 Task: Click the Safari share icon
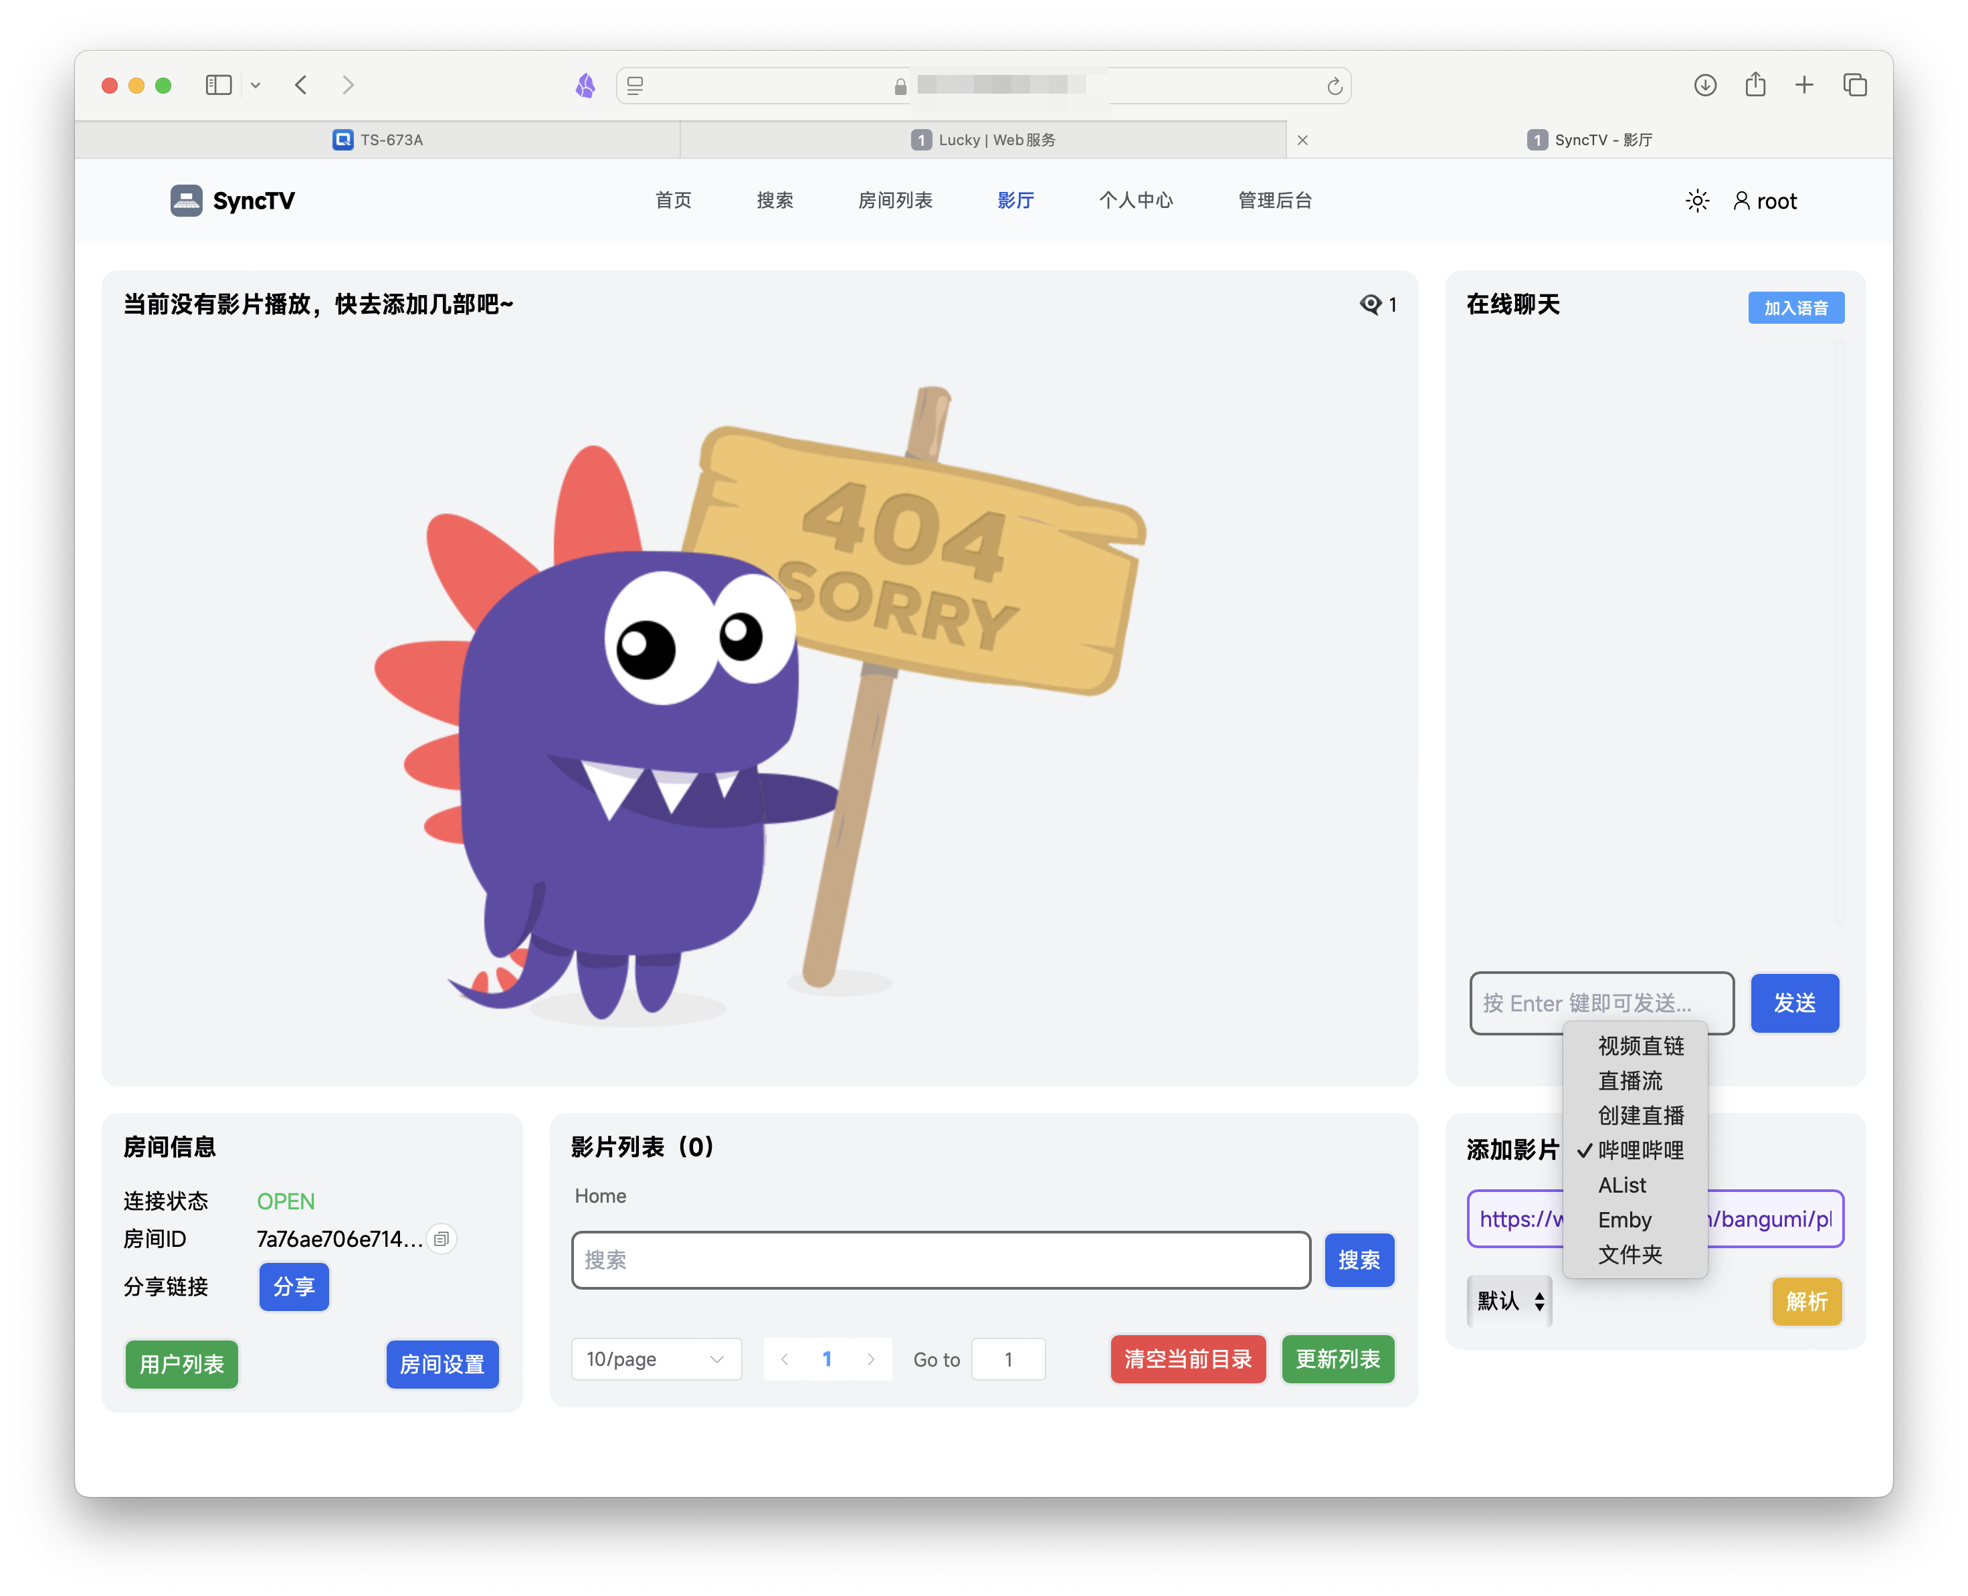(1755, 86)
